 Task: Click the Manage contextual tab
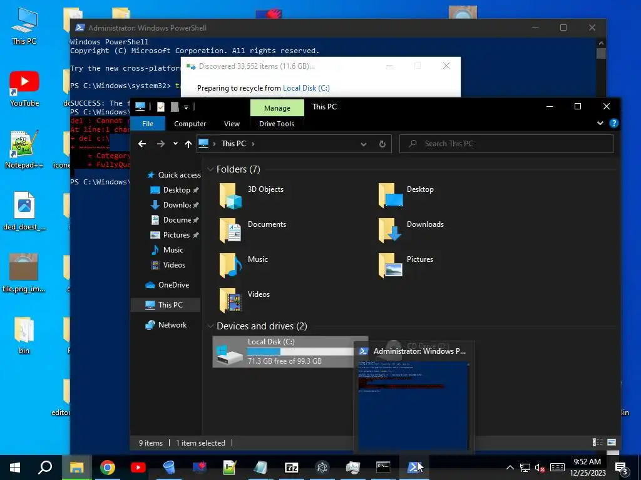[x=277, y=108]
